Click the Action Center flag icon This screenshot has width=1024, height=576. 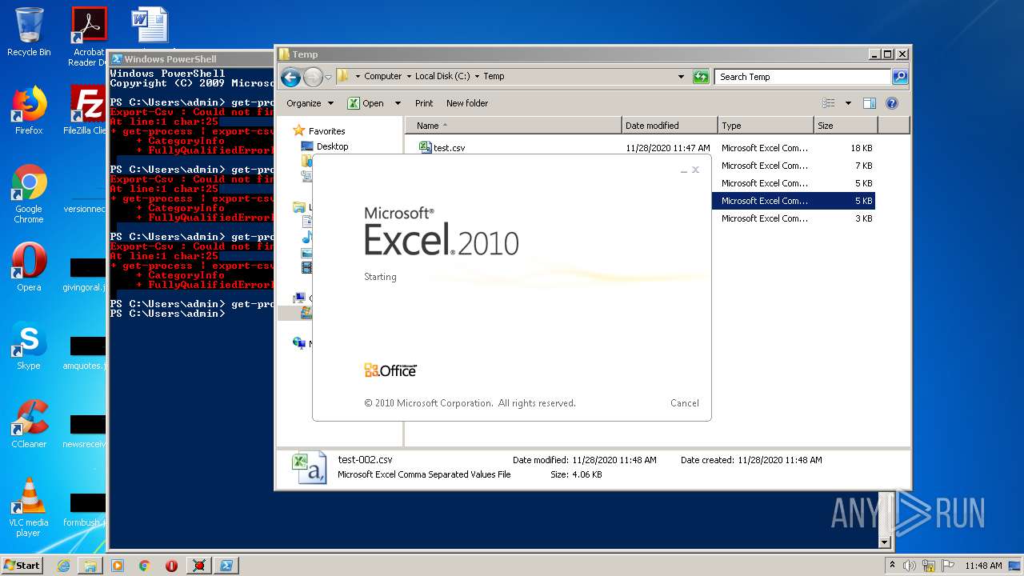tap(946, 566)
